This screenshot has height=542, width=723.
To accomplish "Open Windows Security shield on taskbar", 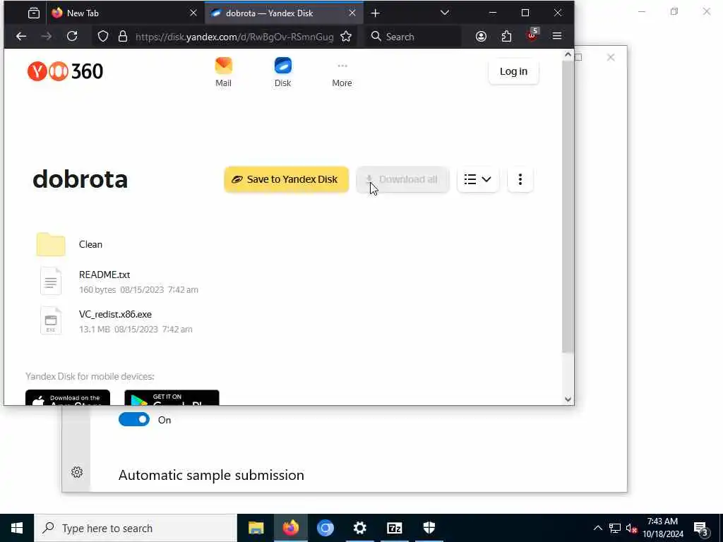I will [429, 528].
